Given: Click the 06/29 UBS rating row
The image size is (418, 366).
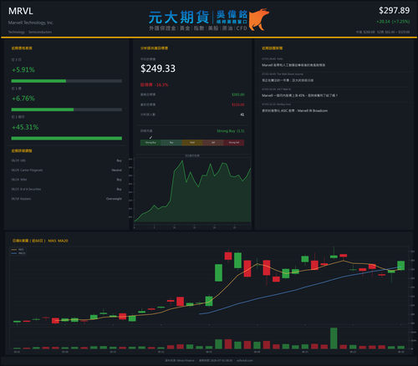Looking at the screenshot, I should pos(67,160).
